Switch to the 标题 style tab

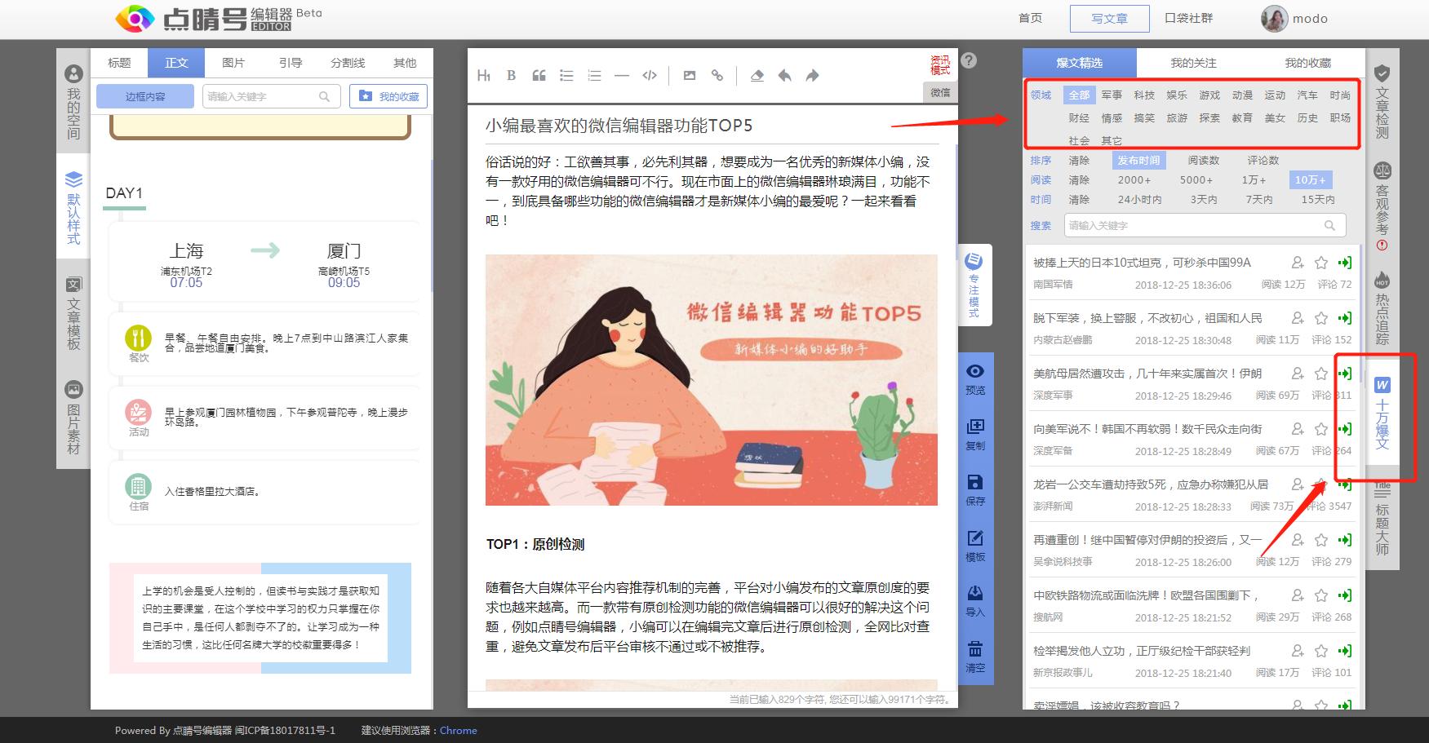click(x=119, y=63)
